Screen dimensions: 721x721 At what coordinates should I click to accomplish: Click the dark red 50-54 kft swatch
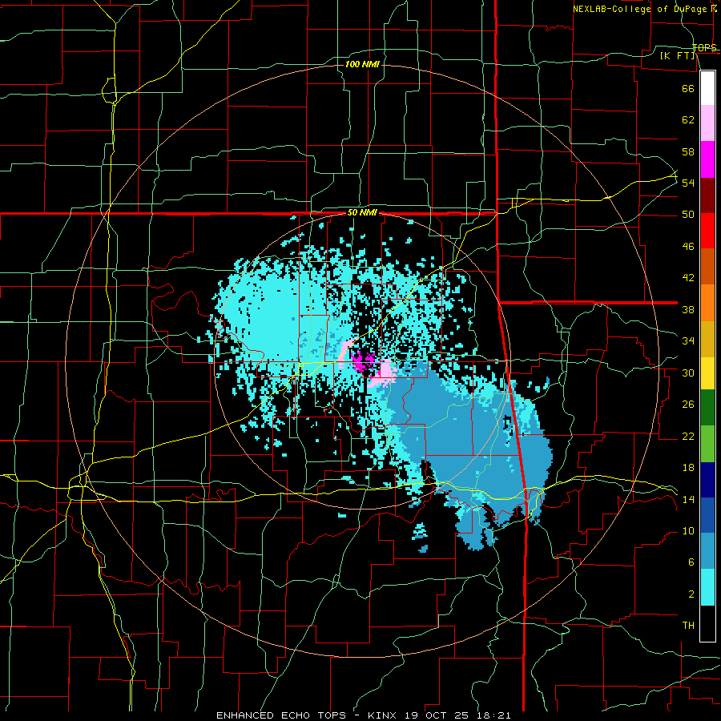[707, 196]
